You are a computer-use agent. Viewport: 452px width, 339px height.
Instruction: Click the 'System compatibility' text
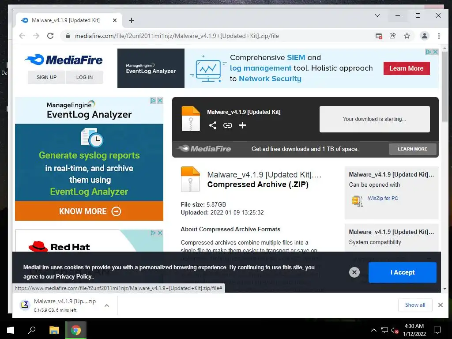point(375,242)
